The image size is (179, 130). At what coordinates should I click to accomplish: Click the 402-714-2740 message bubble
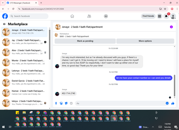68,93
